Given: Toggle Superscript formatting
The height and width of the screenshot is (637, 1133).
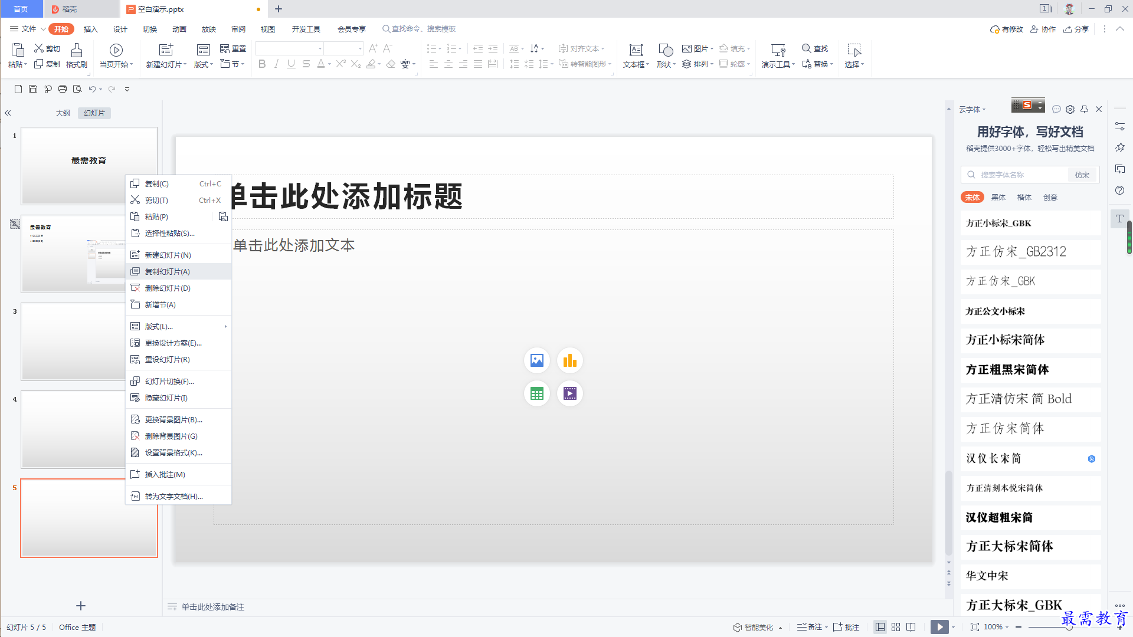Looking at the screenshot, I should pos(340,64).
